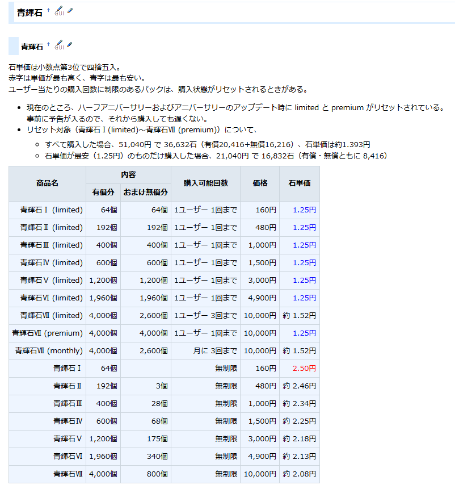Click the 有償分 sub-header
The width and height of the screenshot is (455, 489).
pyautogui.click(x=103, y=193)
